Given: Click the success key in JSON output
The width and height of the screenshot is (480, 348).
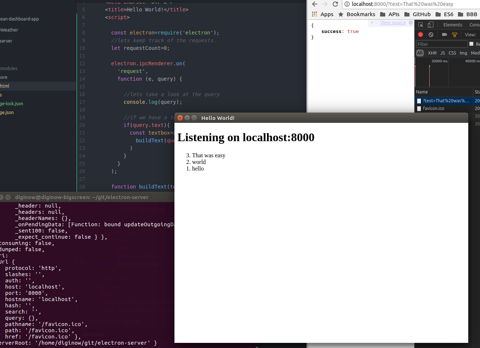Looking at the screenshot, I should [331, 32].
